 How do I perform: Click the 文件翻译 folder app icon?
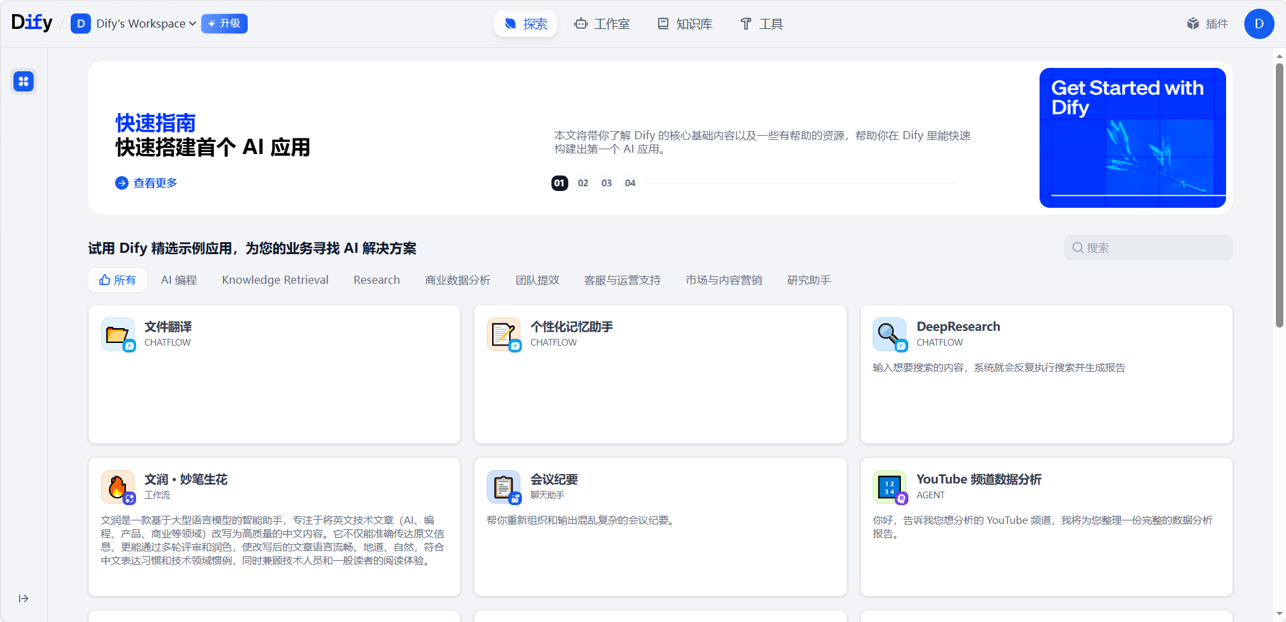click(118, 334)
